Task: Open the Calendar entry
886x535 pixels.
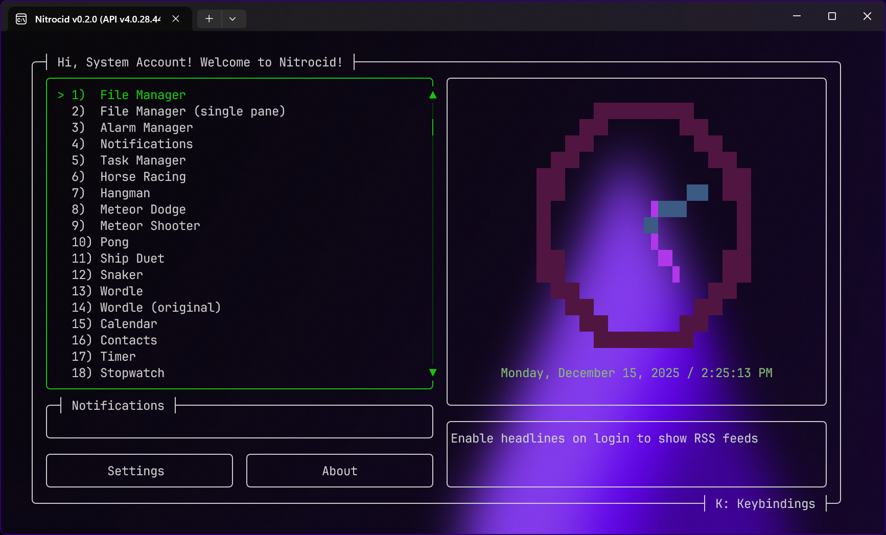Action: (128, 324)
